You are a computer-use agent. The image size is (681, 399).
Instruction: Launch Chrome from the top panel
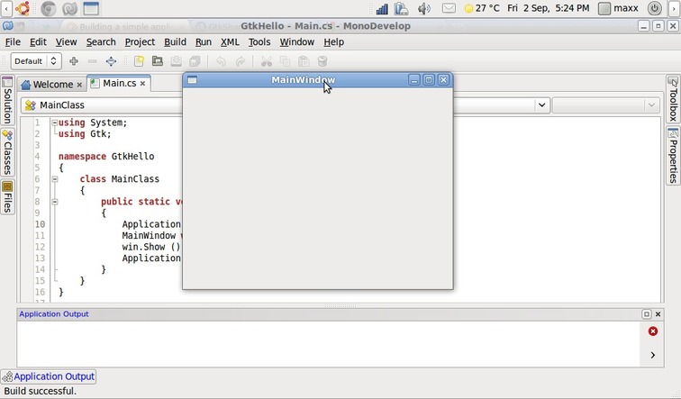click(49, 8)
